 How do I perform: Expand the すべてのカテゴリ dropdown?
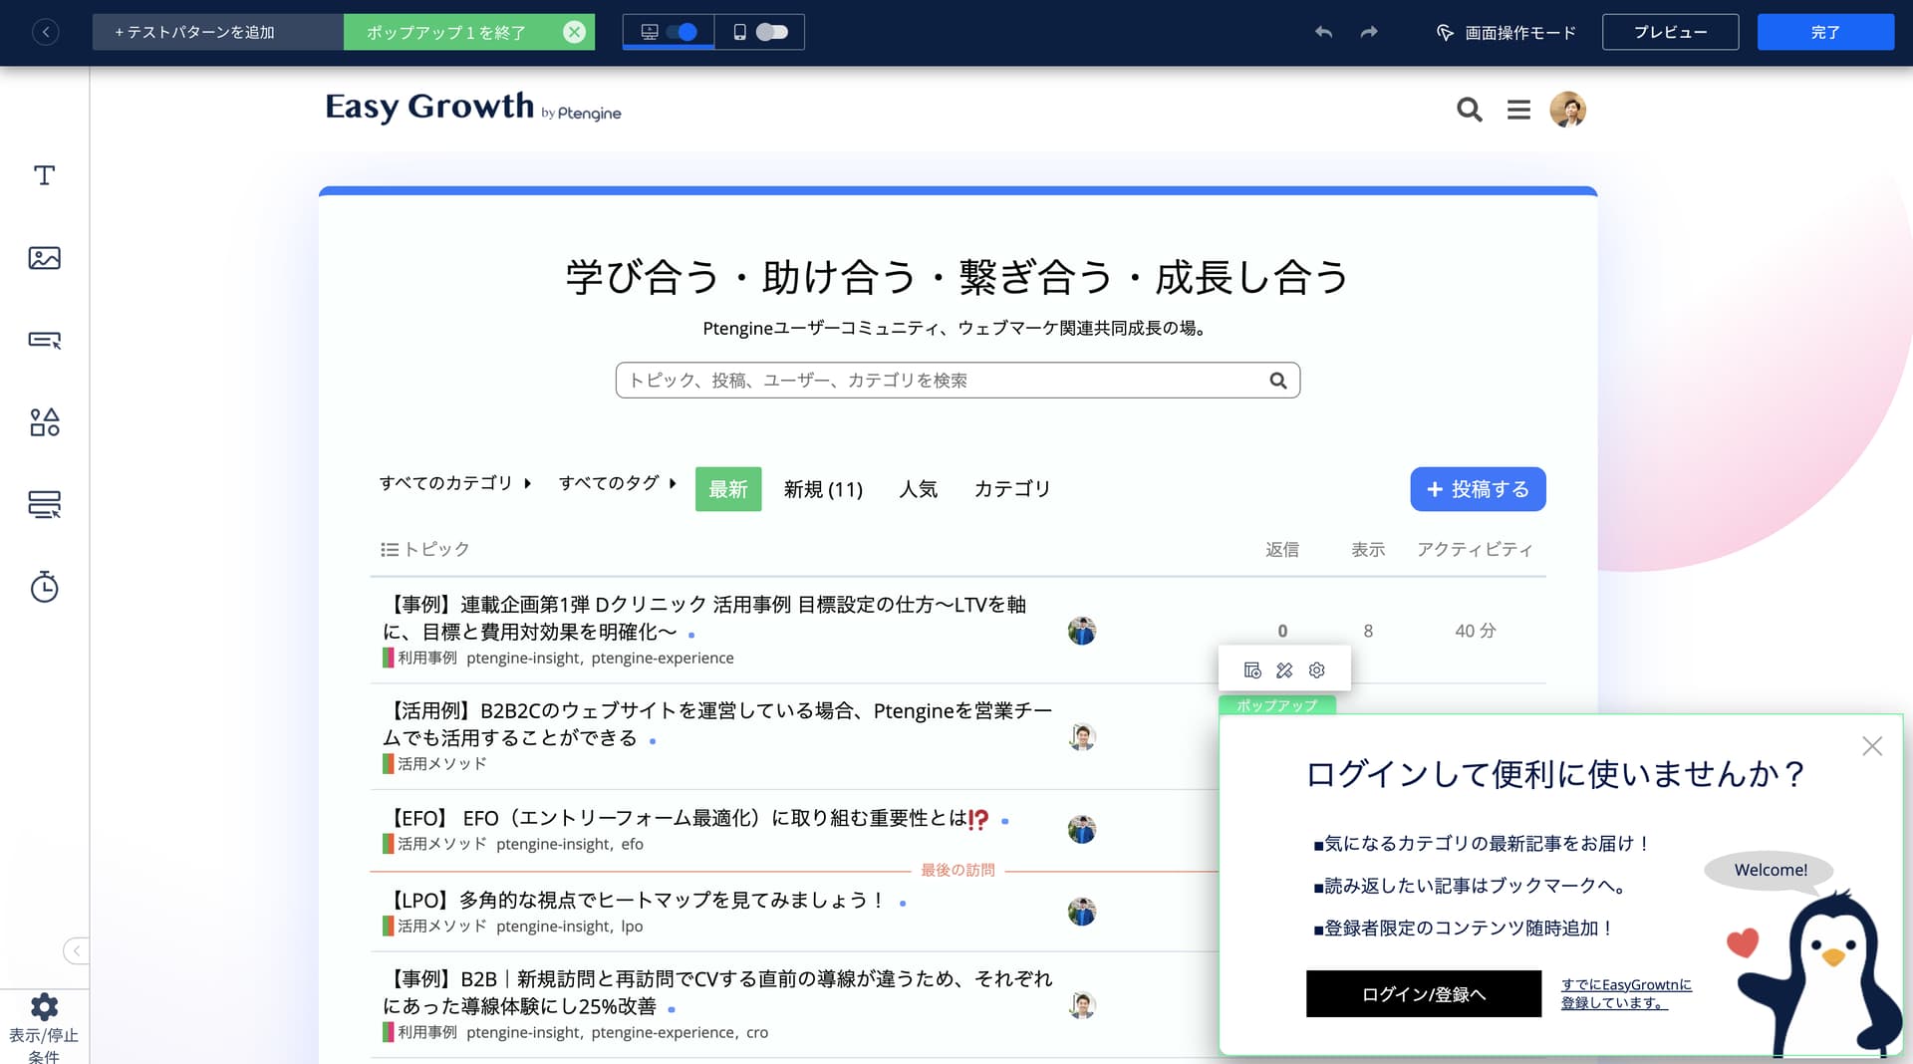(x=455, y=483)
